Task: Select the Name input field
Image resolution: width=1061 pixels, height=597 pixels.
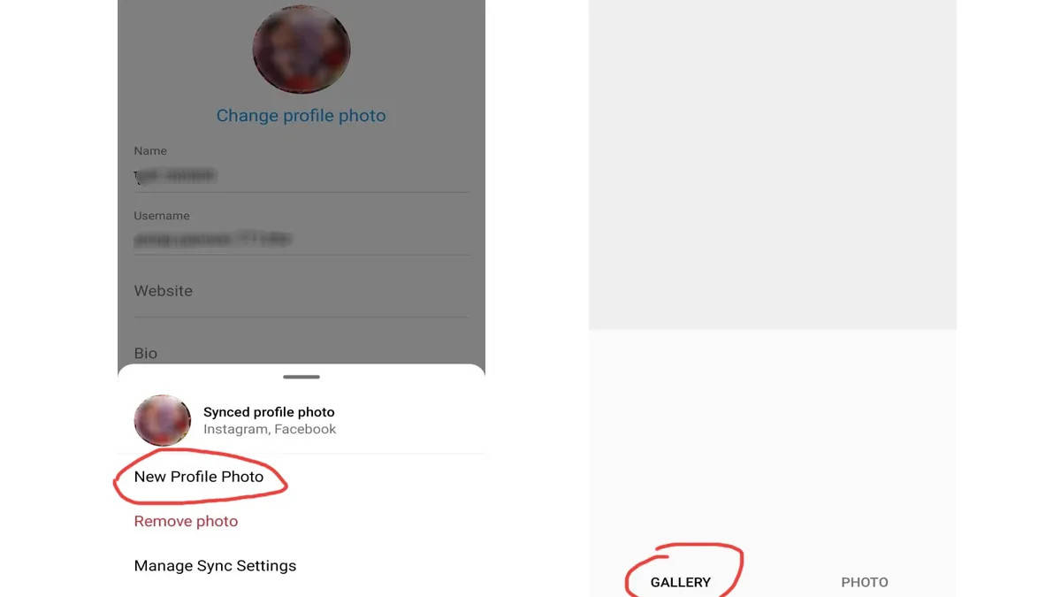Action: 302,176
